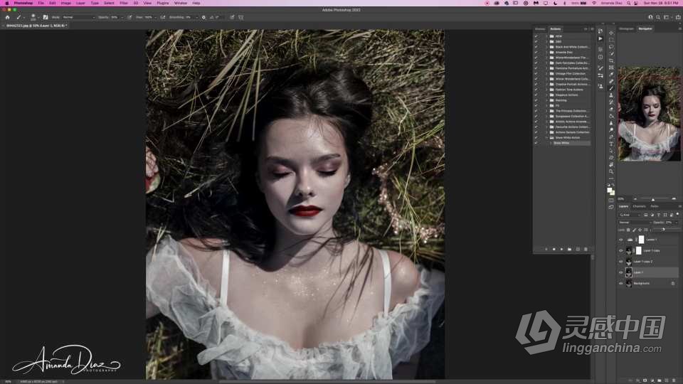Select the Type tool
The height and width of the screenshot is (384, 683).
610,144
